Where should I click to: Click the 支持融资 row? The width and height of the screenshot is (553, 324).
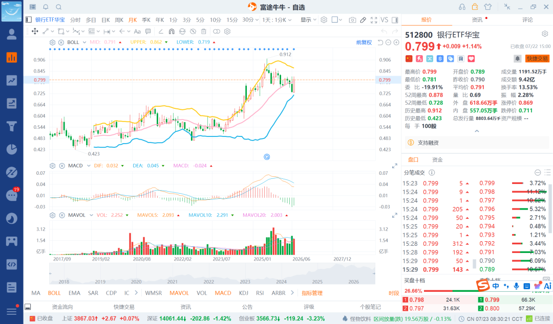[x=477, y=143]
